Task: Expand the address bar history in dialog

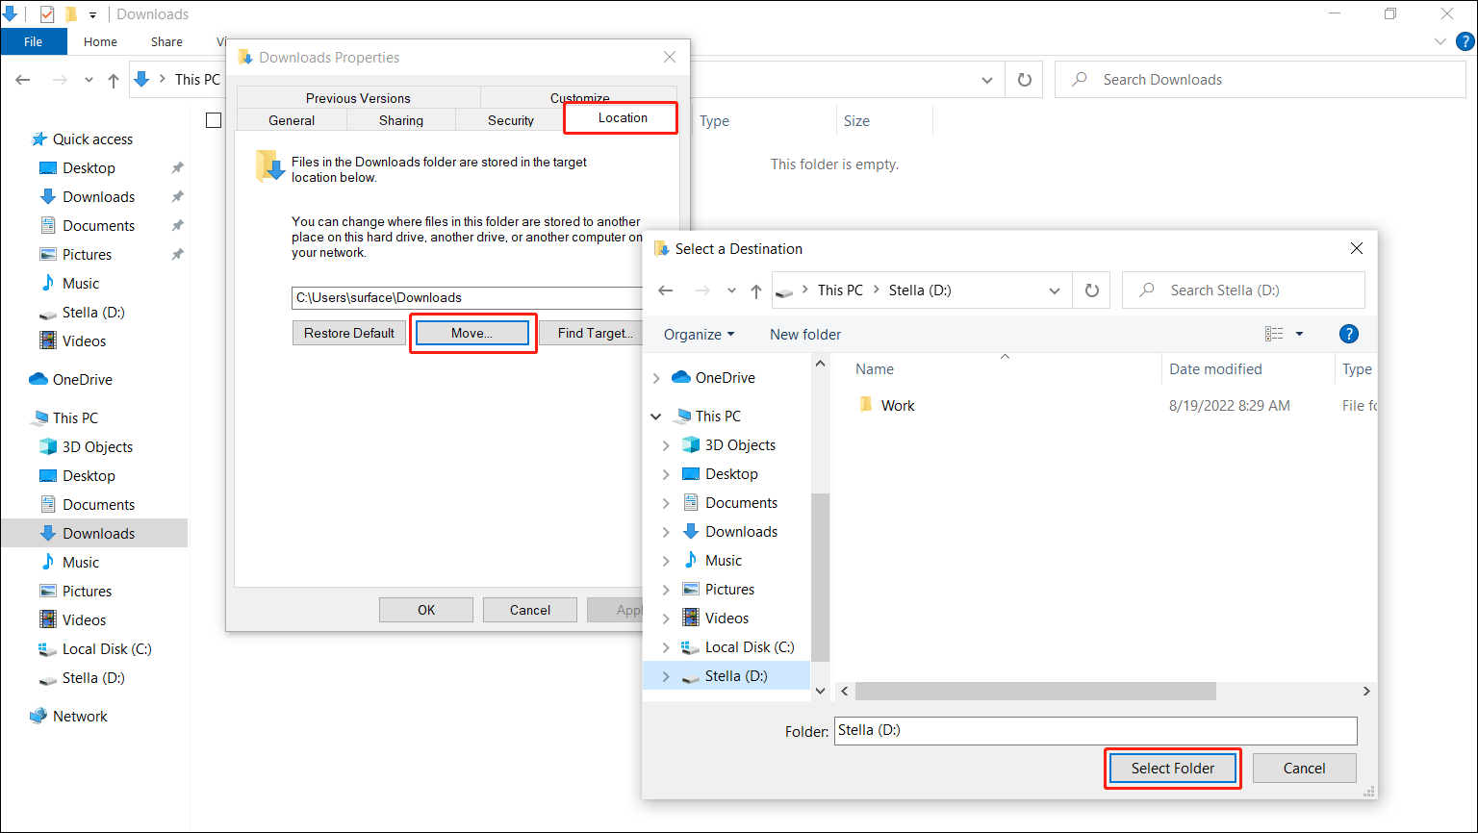Action: coord(1055,290)
